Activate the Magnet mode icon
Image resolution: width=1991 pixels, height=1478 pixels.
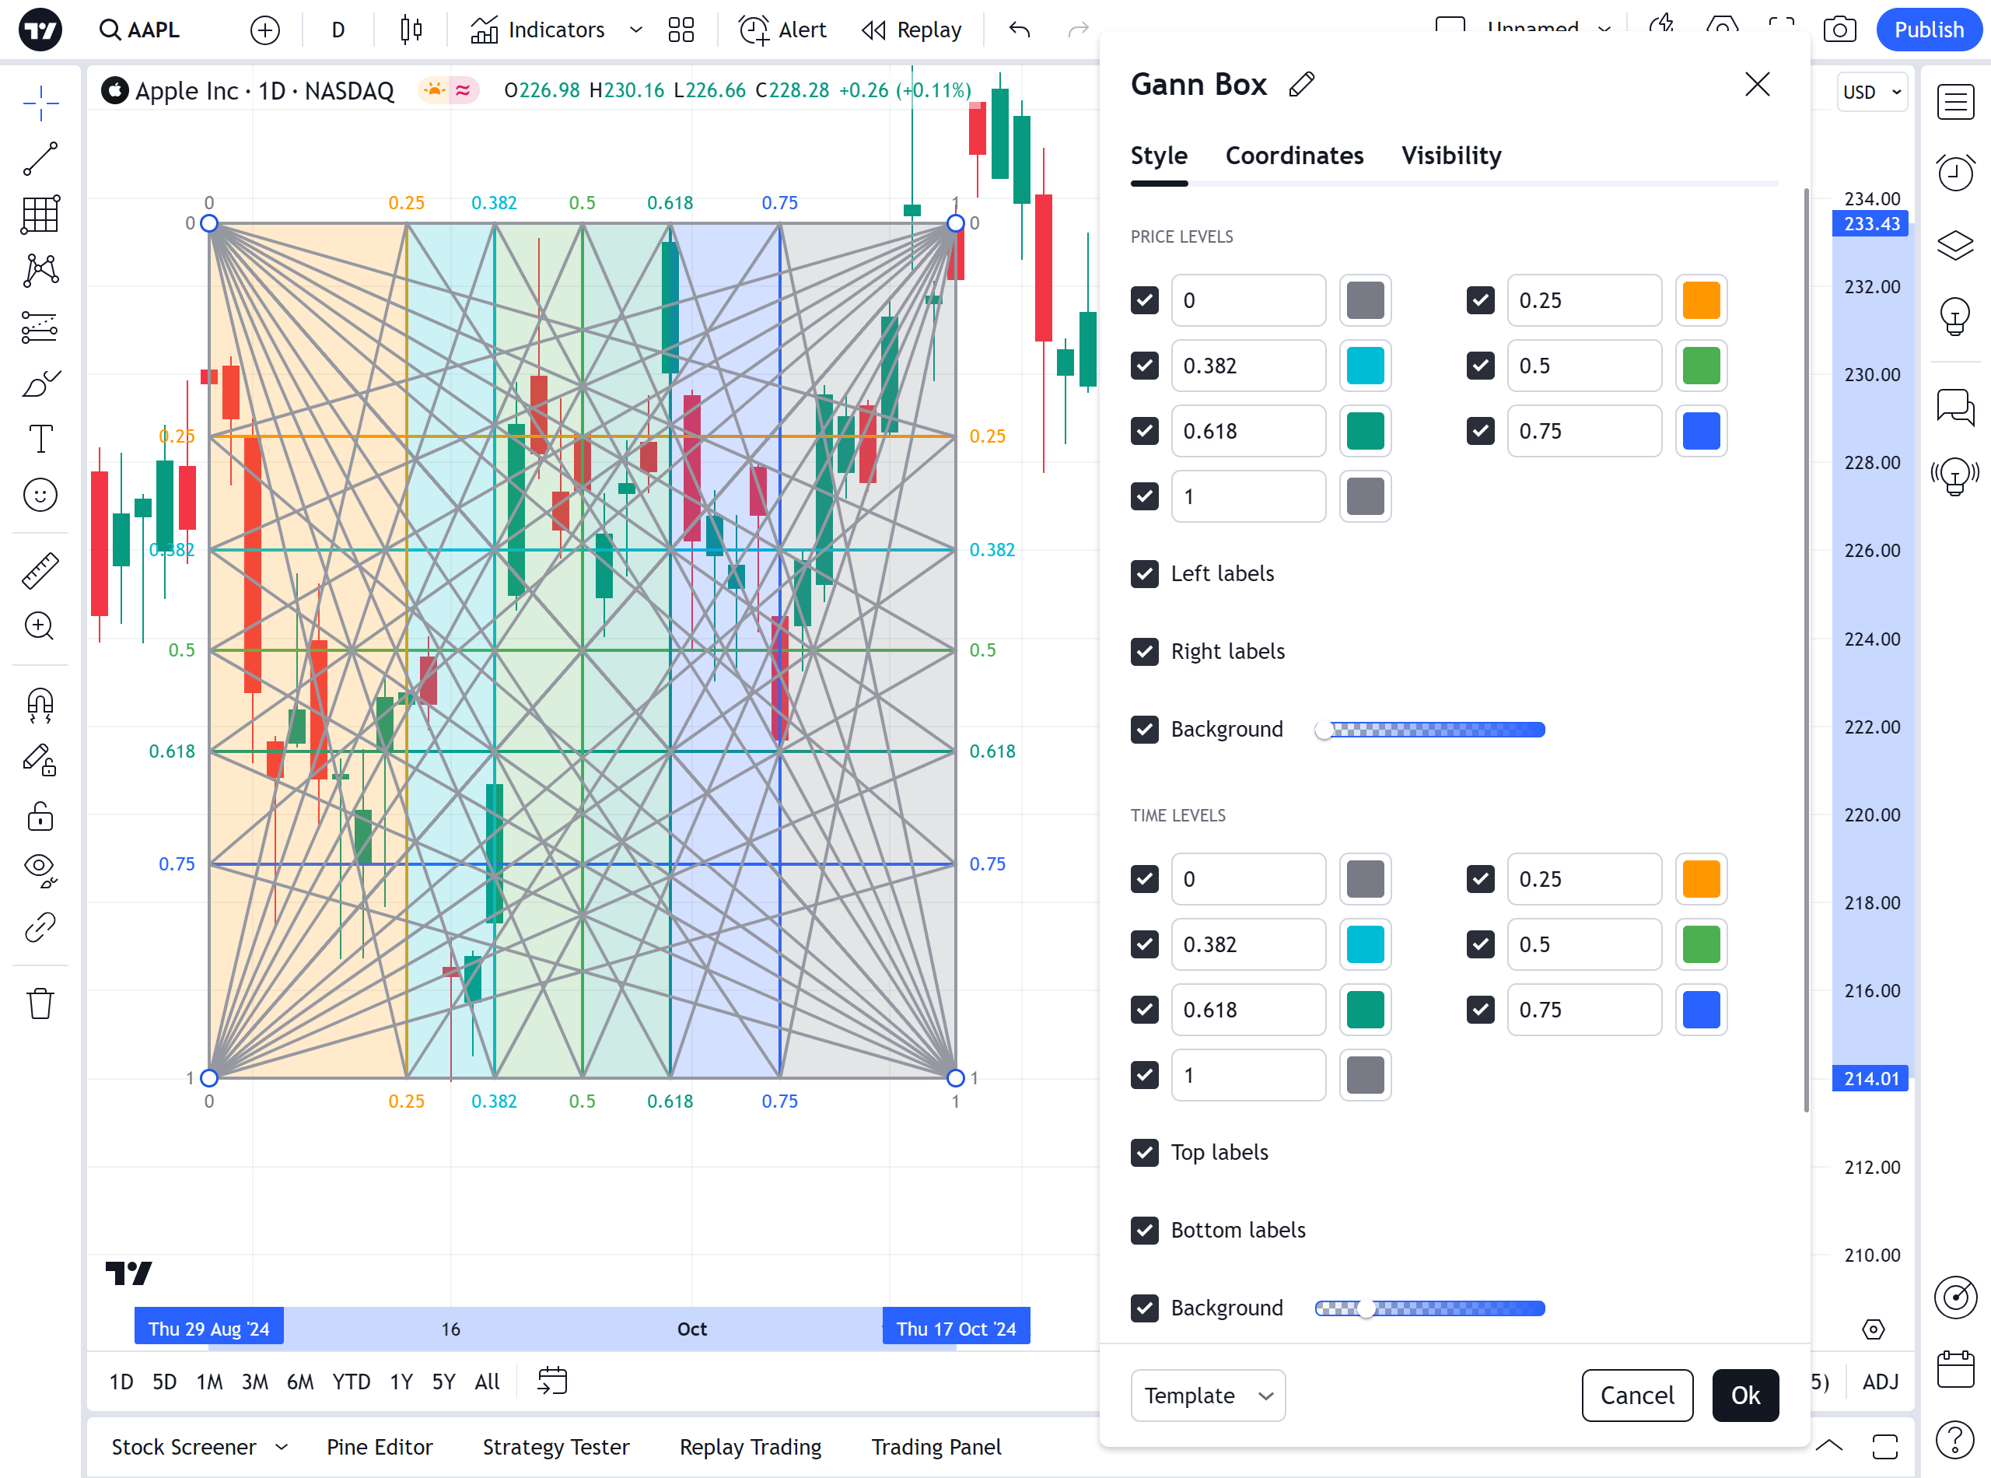point(40,705)
